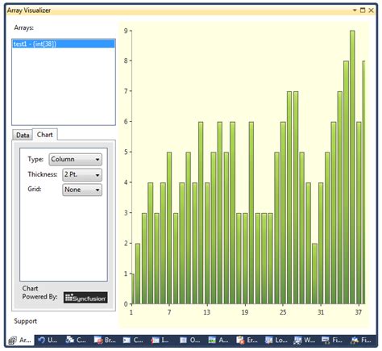
Task: Select the Chart tab
Action: click(x=44, y=135)
